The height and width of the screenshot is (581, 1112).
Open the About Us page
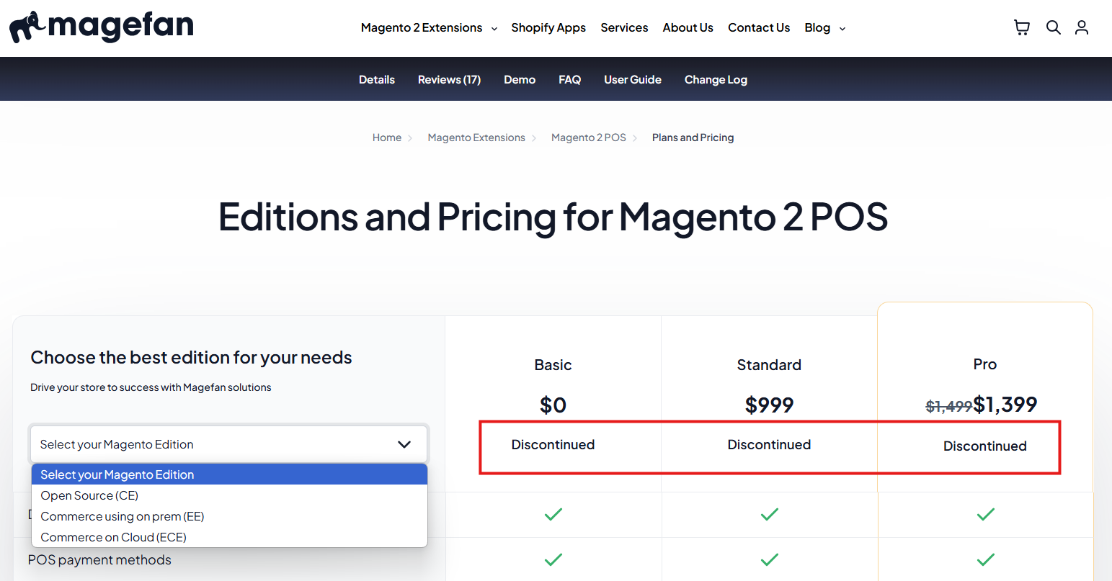point(688,27)
